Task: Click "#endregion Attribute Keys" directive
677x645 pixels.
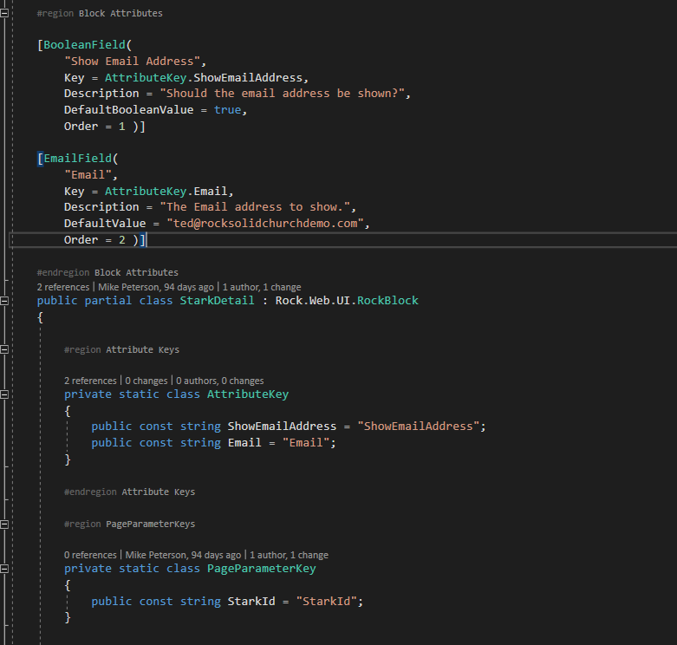Action: click(129, 492)
